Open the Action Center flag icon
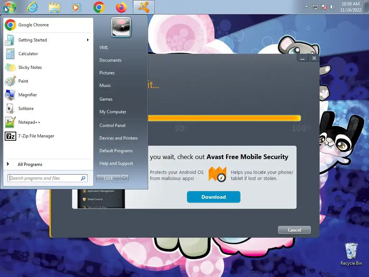The height and width of the screenshot is (277, 369). point(324,7)
